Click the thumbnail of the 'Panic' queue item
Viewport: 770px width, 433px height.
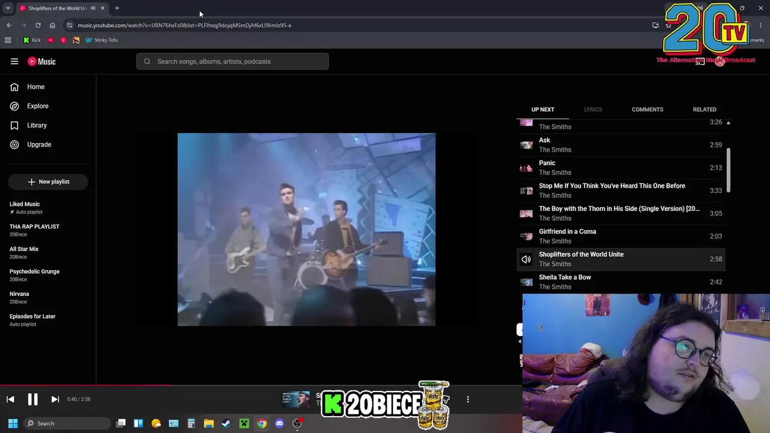point(526,168)
